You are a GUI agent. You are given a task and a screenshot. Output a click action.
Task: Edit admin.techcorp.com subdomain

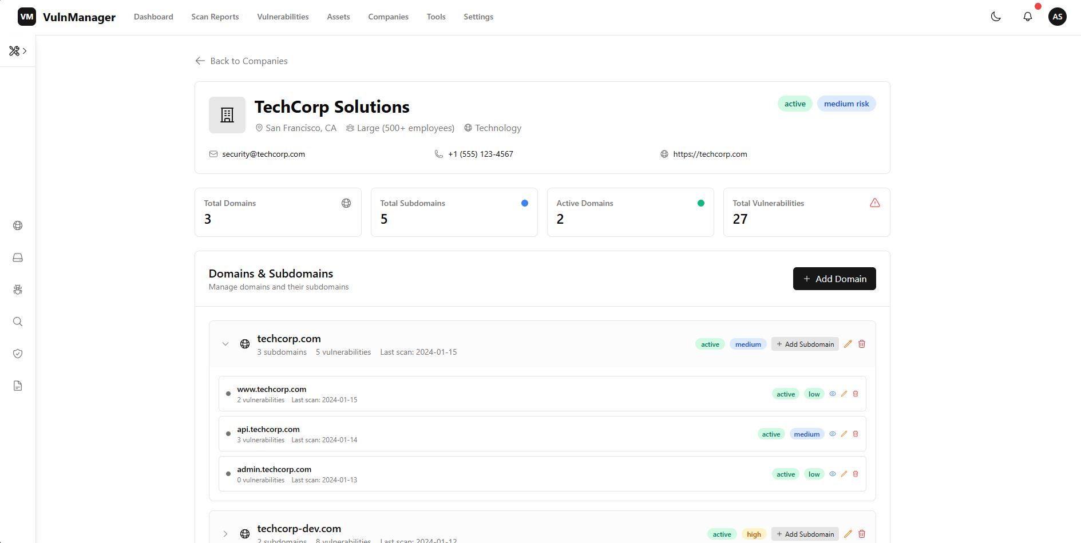coord(844,474)
